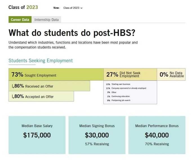Click the Students Seeking Employment heading
Image resolution: width=196 pixels, height=162 pixels.
click(41, 61)
